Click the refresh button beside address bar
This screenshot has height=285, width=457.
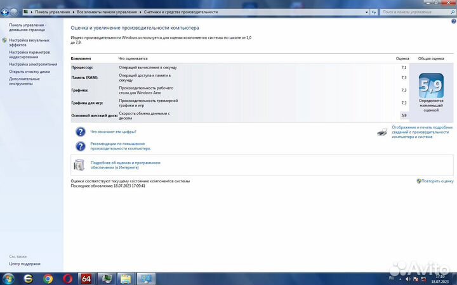(374, 12)
